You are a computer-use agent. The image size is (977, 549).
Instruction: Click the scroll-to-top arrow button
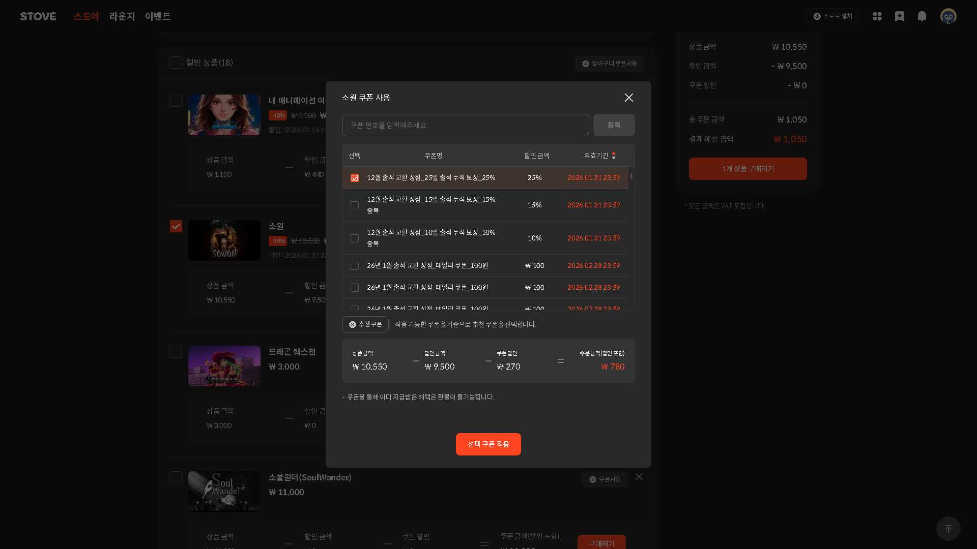click(x=948, y=529)
